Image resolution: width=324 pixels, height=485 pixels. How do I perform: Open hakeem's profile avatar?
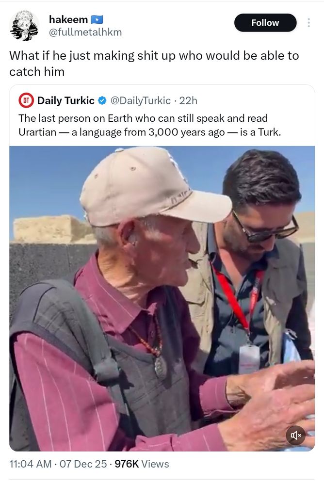pyautogui.click(x=24, y=26)
